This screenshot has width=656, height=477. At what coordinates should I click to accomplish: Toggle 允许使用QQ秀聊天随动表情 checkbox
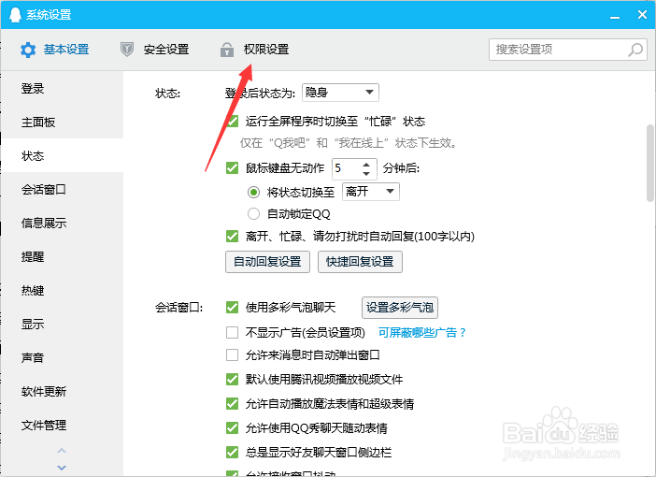pos(232,428)
